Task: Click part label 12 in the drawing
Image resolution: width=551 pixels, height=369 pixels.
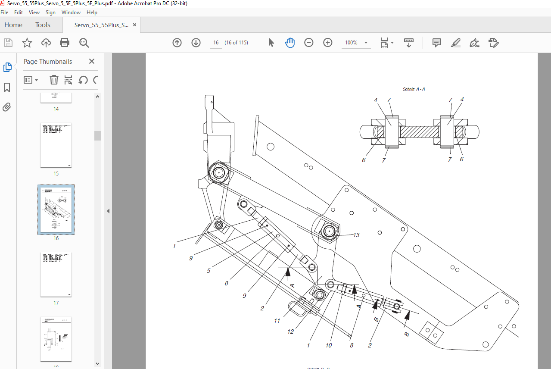Action: 291,331
